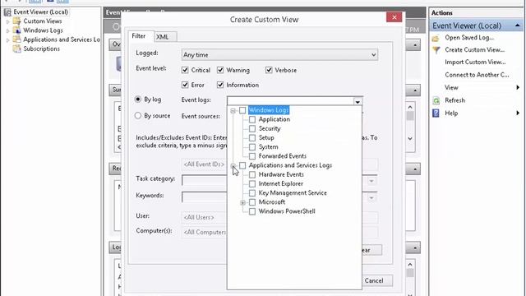Collapse the Windows Logs node in dropdown
Viewport: 526px width, 296px height.
[x=233, y=110]
